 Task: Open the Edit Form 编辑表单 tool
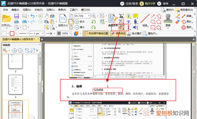pos(113,20)
